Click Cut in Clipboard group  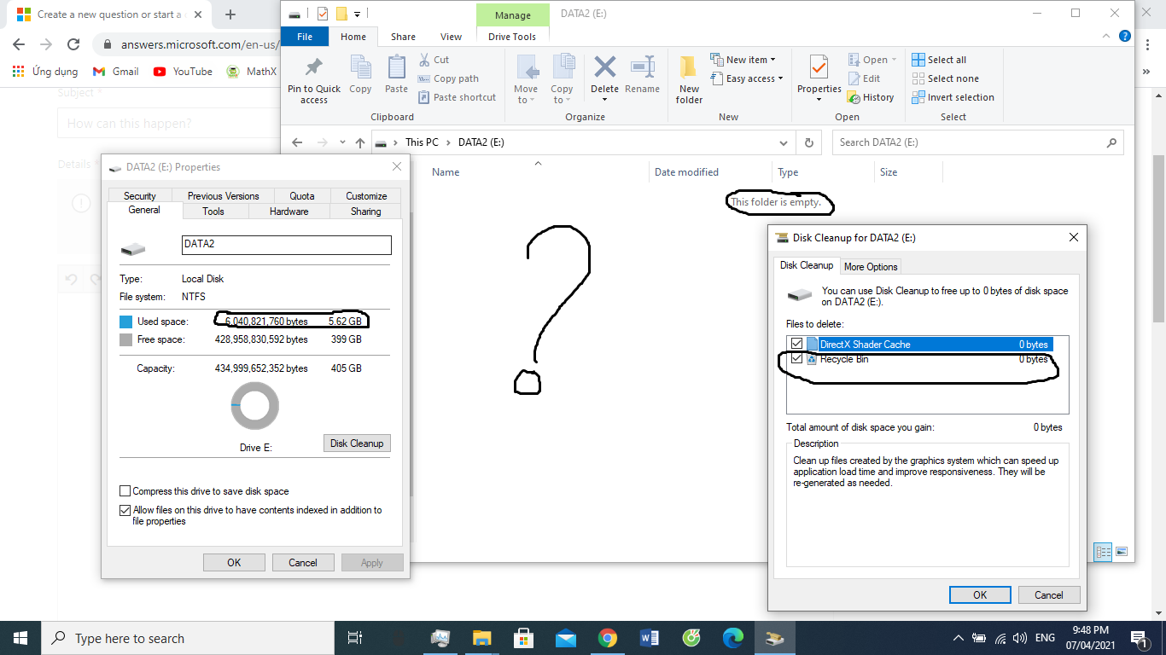434,60
